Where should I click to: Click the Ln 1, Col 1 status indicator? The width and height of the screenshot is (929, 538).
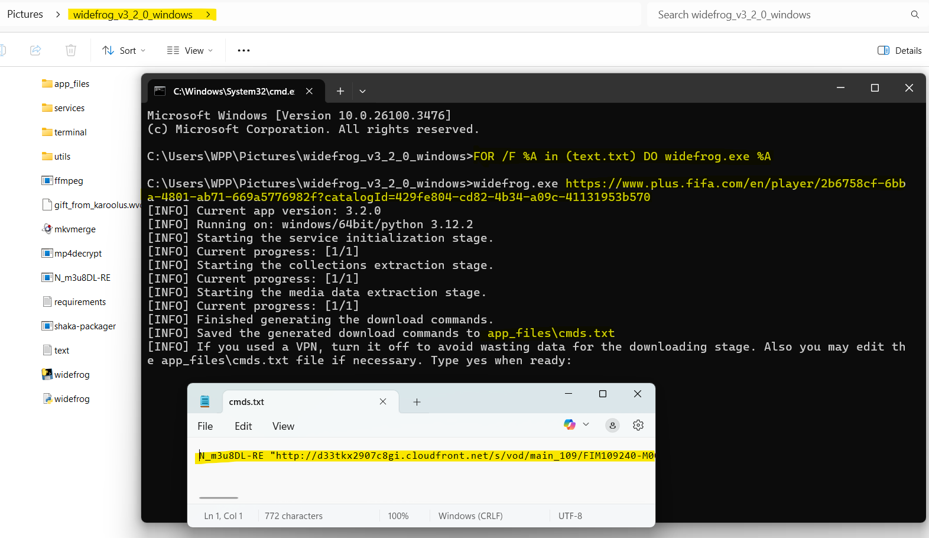(x=223, y=516)
